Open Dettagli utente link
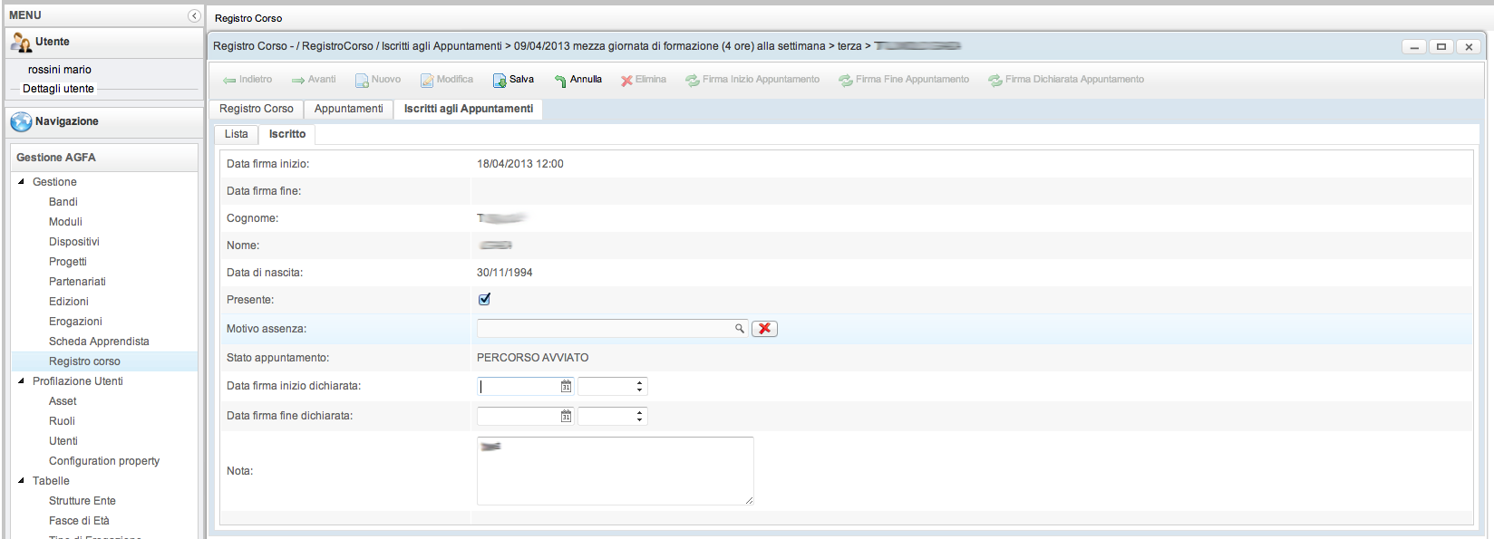 (58, 89)
